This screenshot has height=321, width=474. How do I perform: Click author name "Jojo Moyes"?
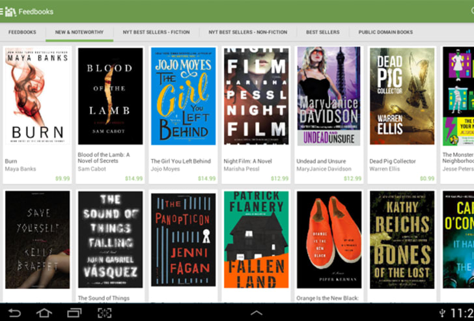(165, 169)
